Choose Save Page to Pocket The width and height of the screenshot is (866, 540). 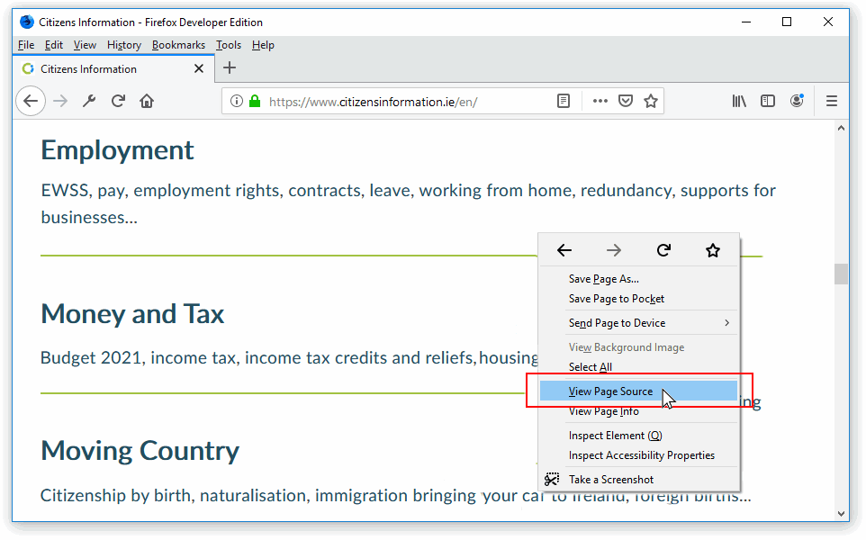tap(638, 299)
